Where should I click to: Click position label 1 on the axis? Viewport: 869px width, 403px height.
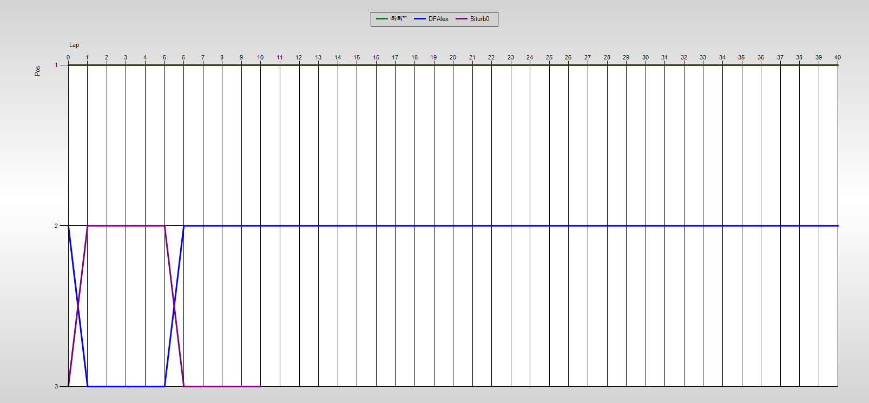[x=56, y=65]
